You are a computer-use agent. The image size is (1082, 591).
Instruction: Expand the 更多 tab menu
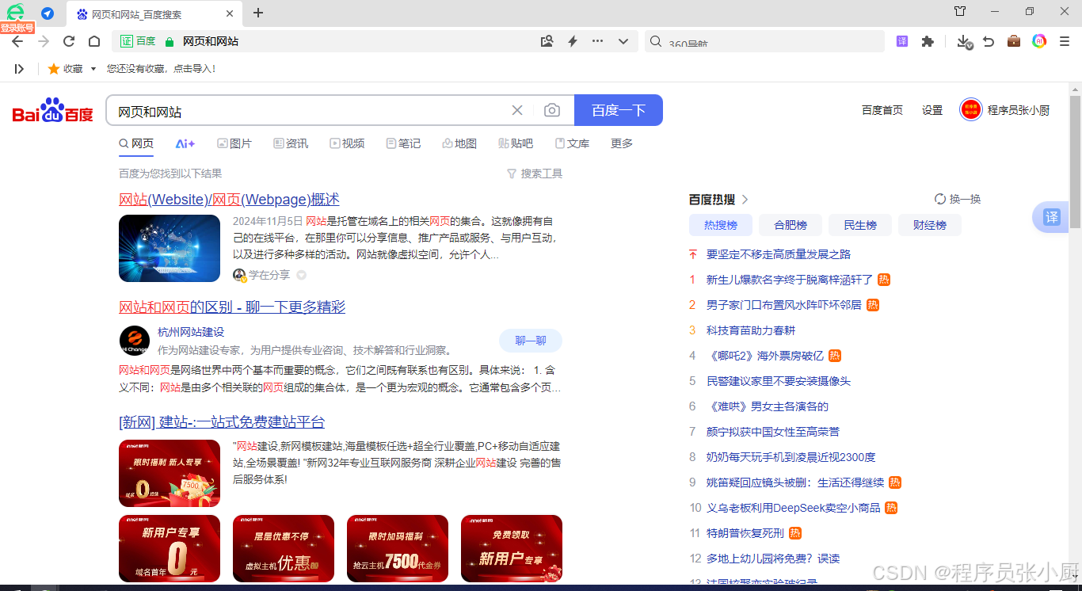click(x=622, y=143)
